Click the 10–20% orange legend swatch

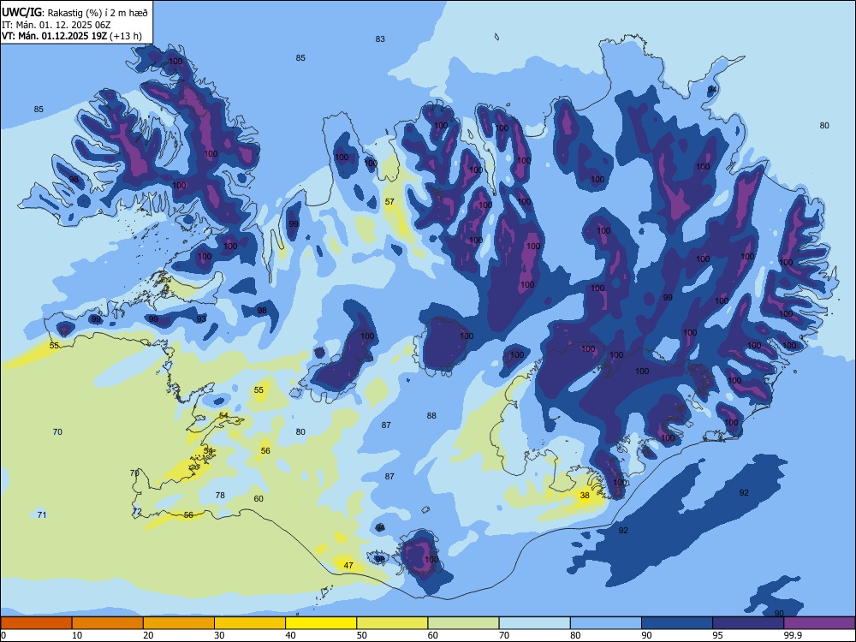tap(108, 623)
